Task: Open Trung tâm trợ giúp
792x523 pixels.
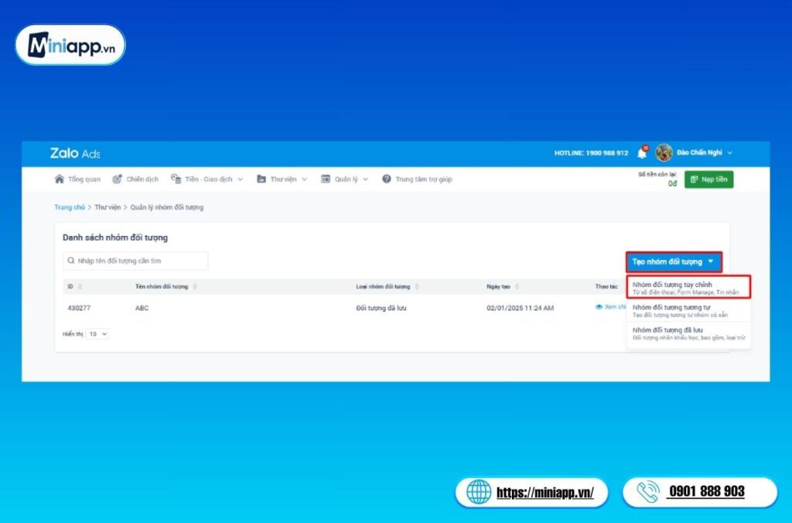Action: pos(417,179)
